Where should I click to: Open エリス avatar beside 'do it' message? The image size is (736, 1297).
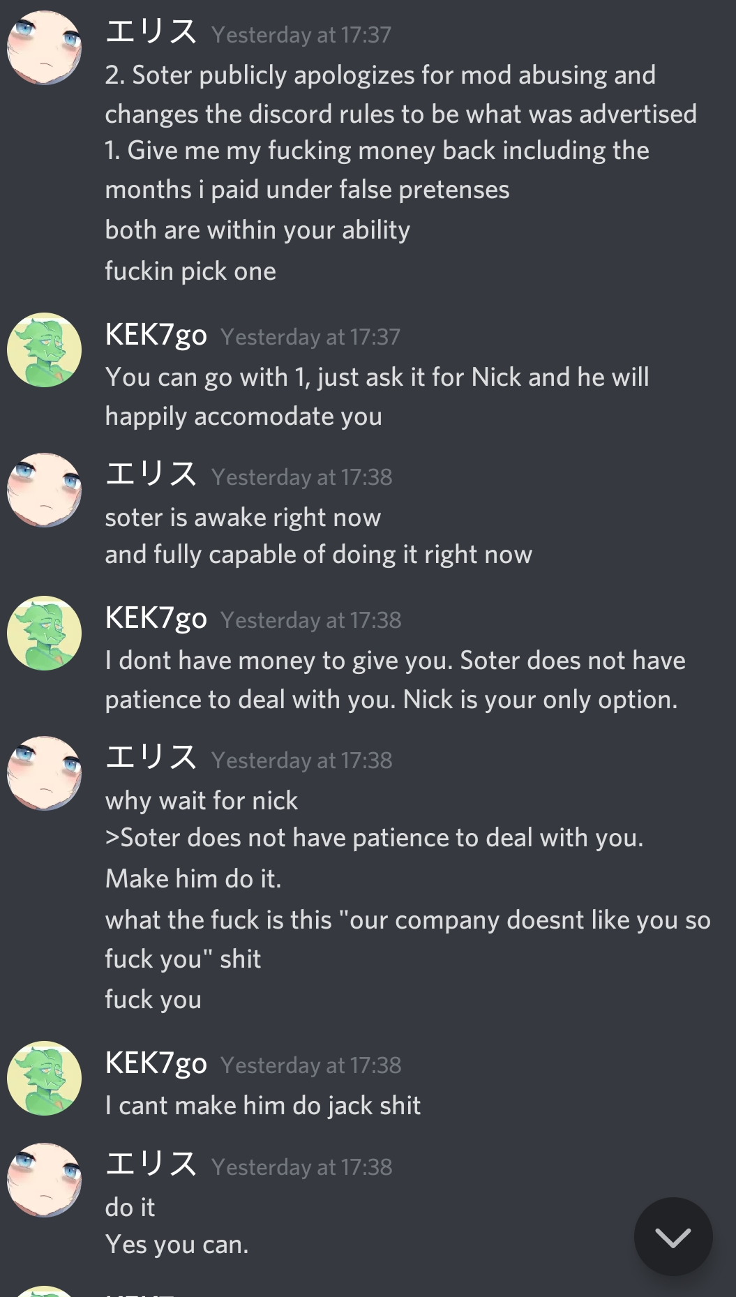(44, 1180)
